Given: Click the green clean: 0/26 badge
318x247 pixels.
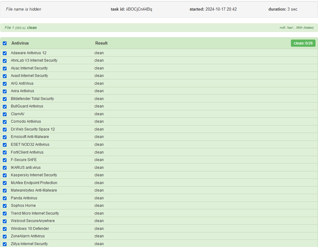Looking at the screenshot, I should [303, 43].
